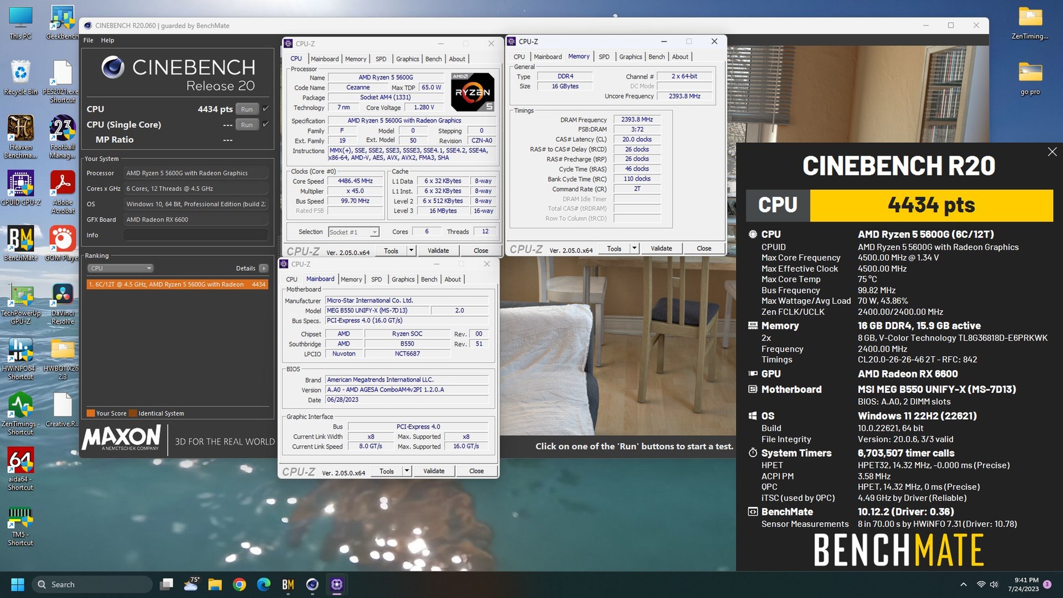The width and height of the screenshot is (1063, 598).
Task: Expand the ranking Details arrow
Action: click(x=264, y=268)
